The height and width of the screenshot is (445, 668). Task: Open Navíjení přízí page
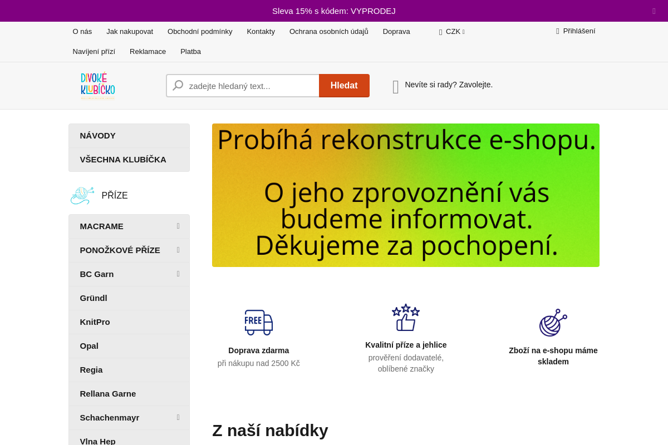[x=94, y=52]
